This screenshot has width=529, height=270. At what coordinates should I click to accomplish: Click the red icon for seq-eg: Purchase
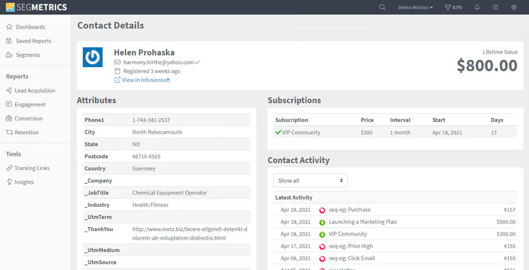tap(322, 210)
